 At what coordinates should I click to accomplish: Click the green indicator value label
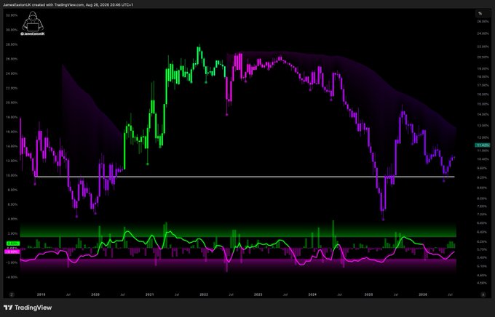(x=13, y=244)
